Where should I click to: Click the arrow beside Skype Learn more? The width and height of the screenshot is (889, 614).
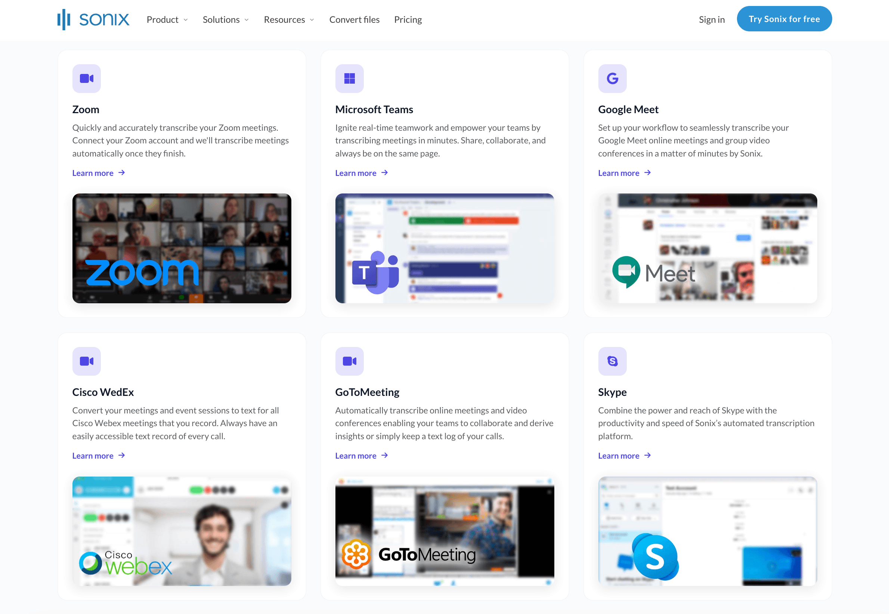pos(648,456)
